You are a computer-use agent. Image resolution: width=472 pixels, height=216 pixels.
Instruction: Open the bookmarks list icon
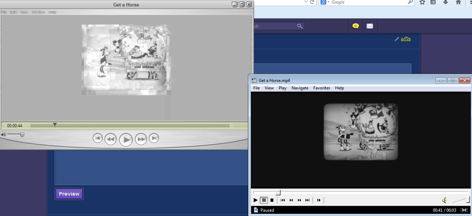click(x=433, y=2)
